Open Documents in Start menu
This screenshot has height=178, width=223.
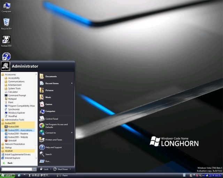[56, 76]
